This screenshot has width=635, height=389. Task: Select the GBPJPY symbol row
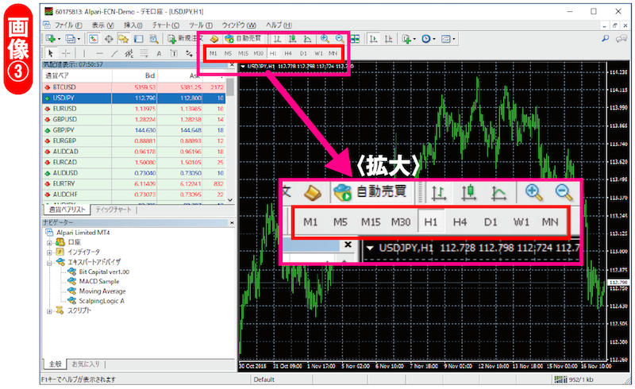pyautogui.click(x=133, y=130)
